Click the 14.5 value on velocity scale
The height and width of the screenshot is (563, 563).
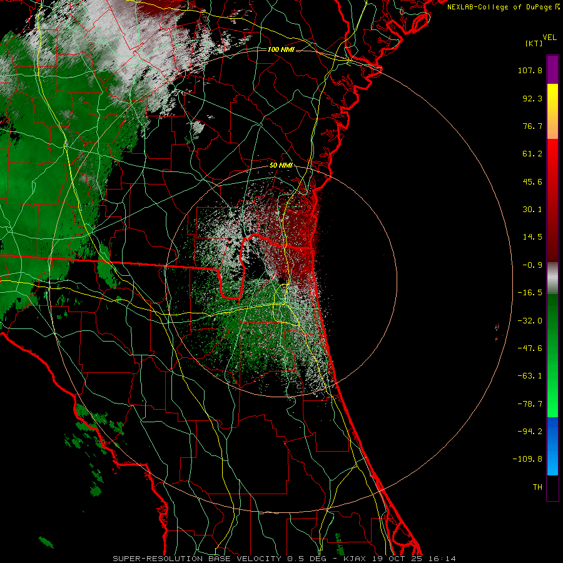532,237
